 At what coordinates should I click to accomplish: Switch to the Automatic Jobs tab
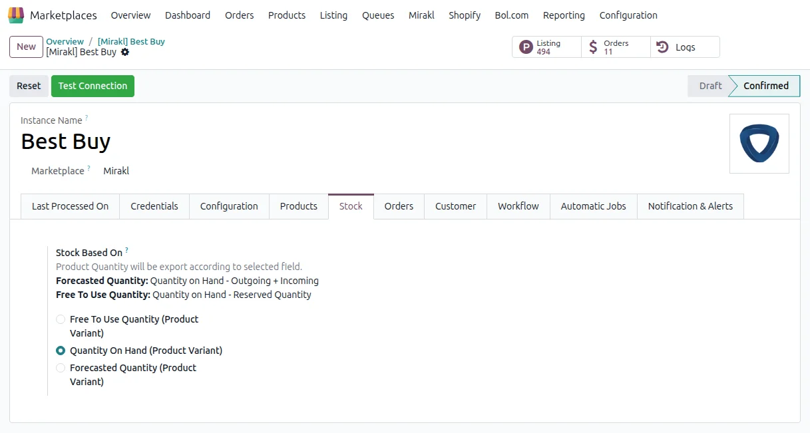coord(594,206)
